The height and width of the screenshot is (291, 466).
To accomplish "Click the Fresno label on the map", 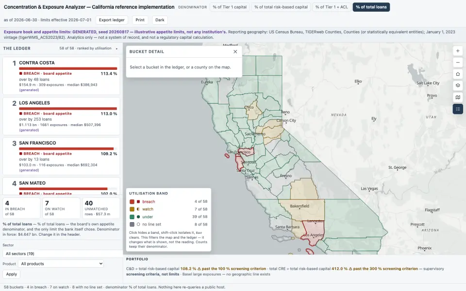I will coord(286,176).
